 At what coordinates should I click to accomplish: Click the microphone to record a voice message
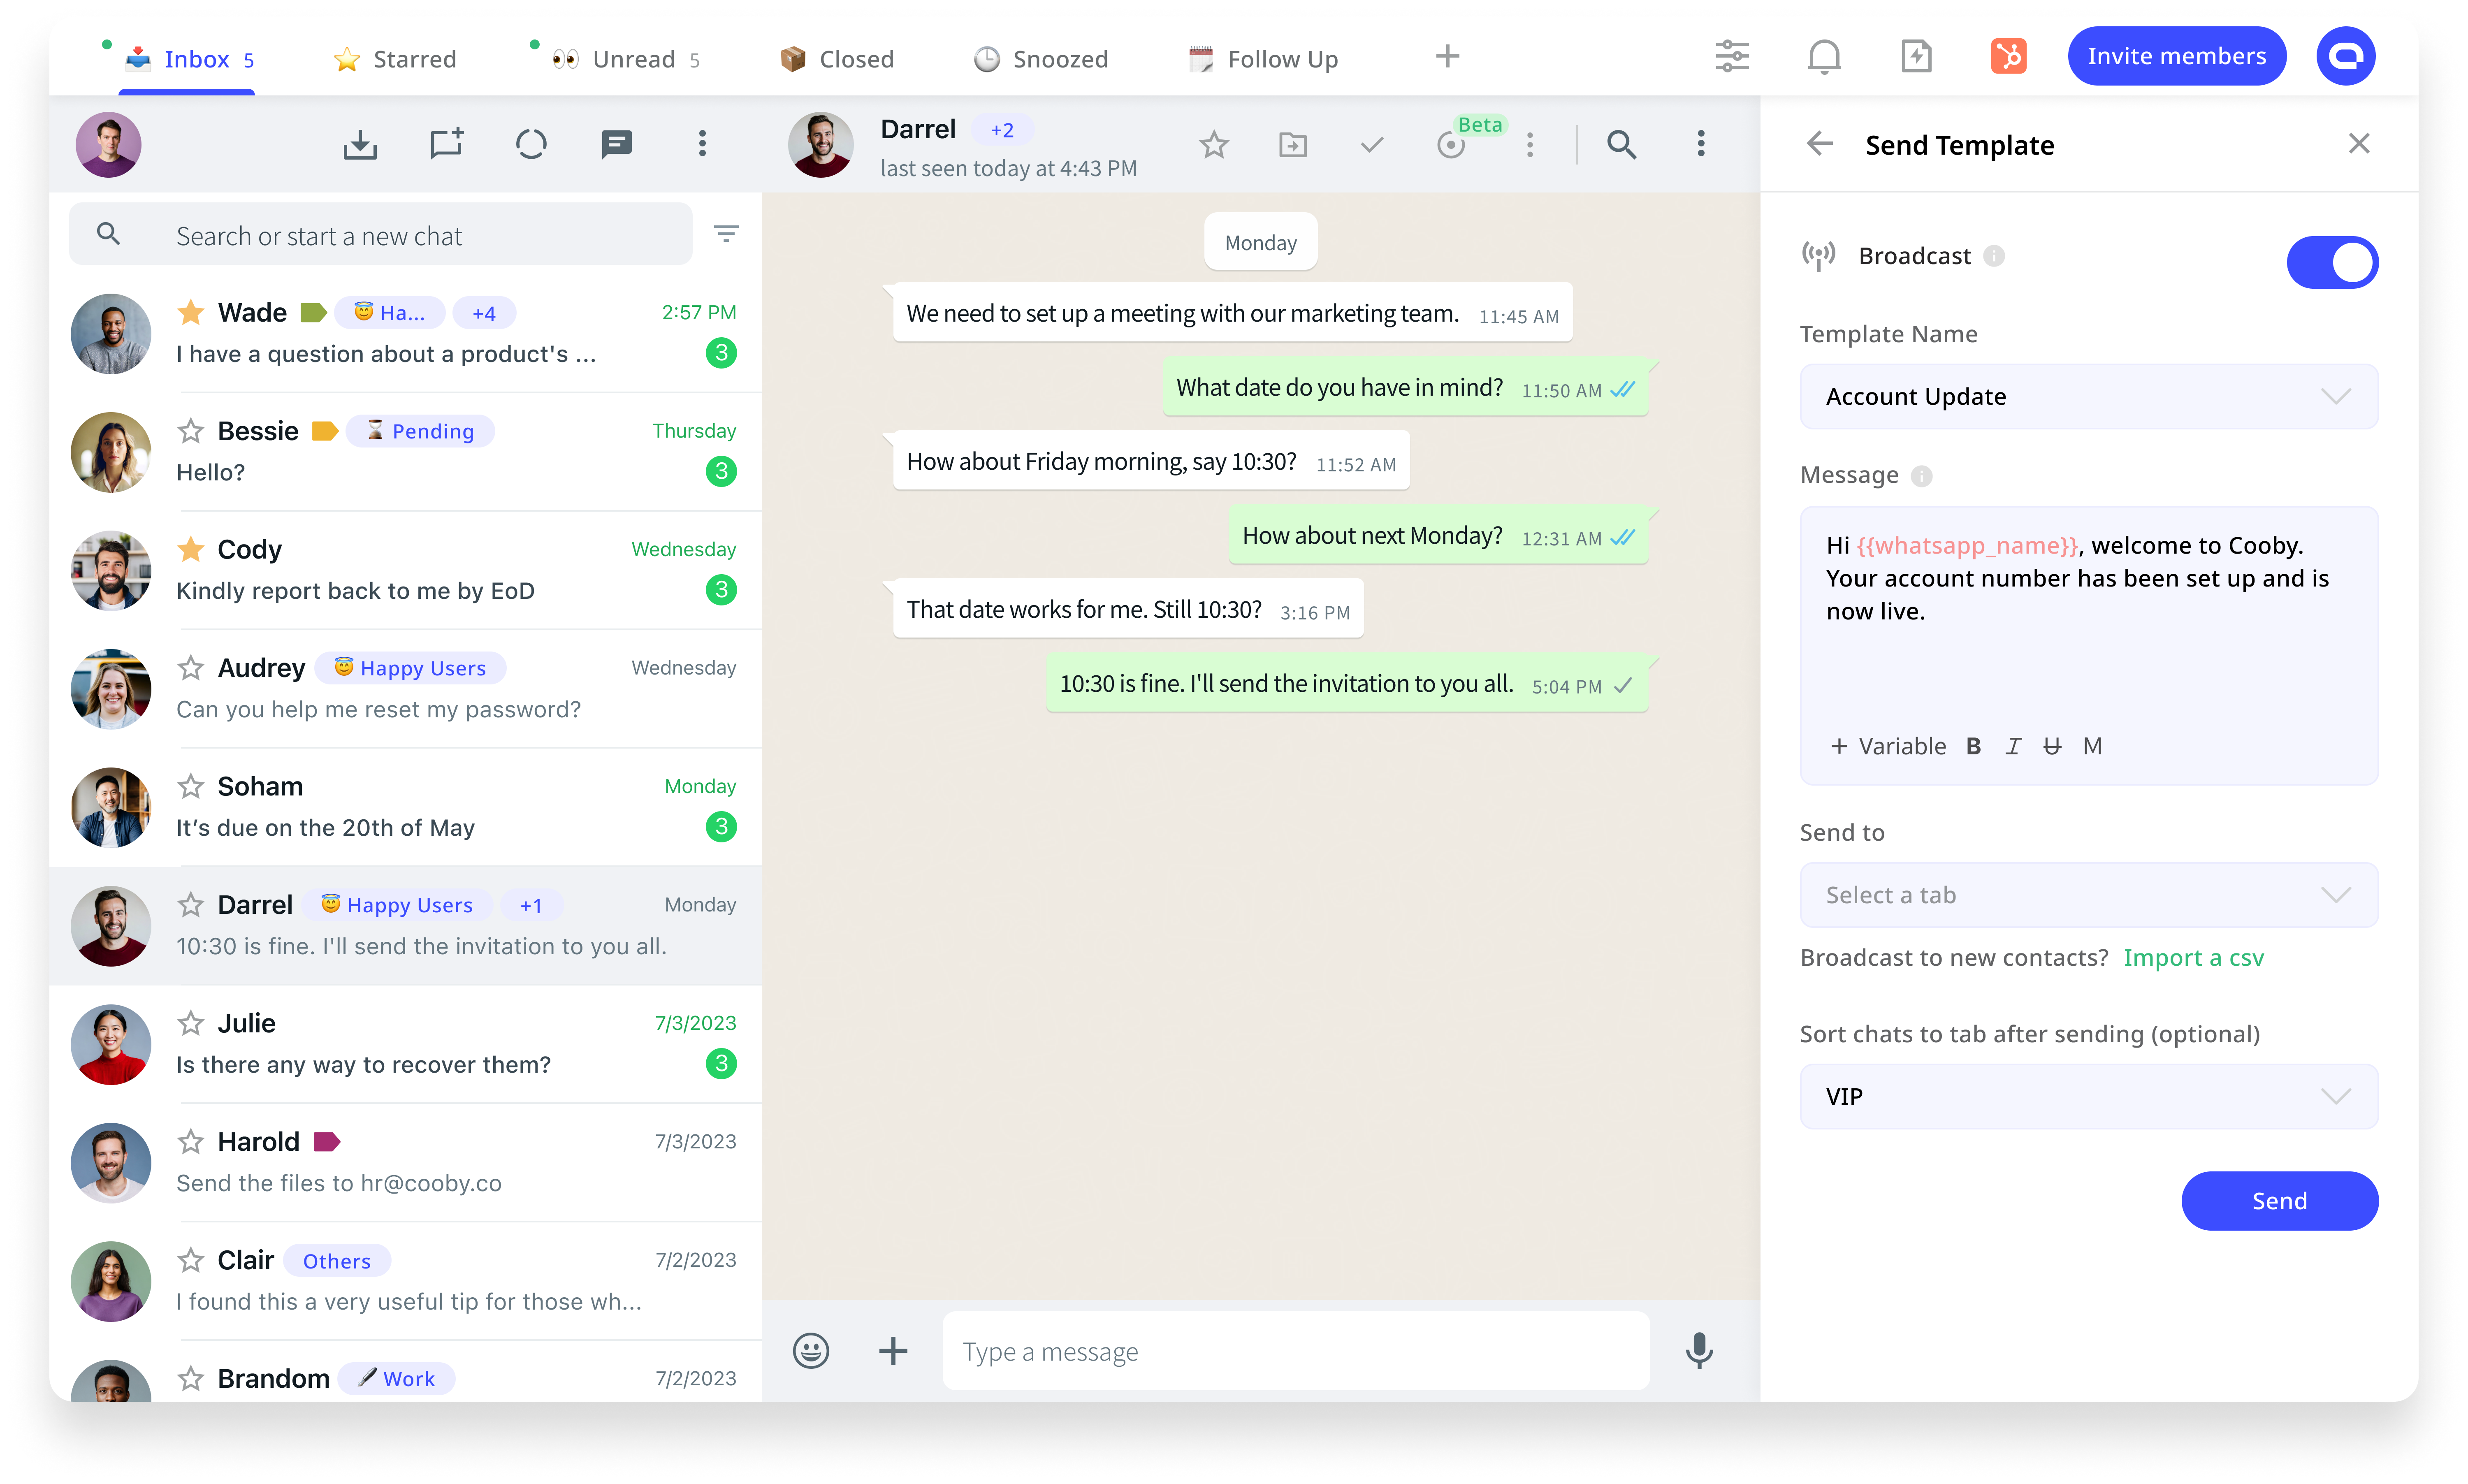[1699, 1351]
